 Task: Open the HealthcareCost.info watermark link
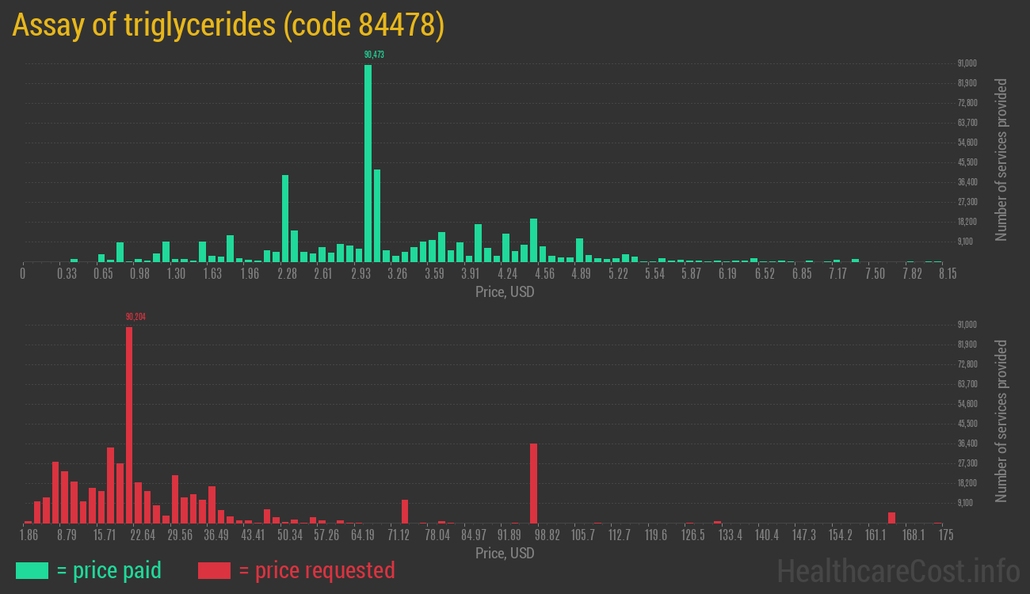point(898,570)
